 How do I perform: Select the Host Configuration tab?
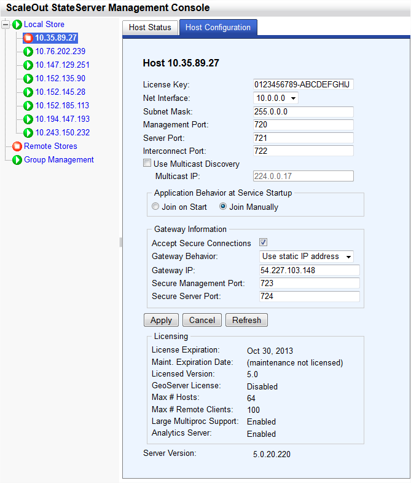click(x=218, y=28)
